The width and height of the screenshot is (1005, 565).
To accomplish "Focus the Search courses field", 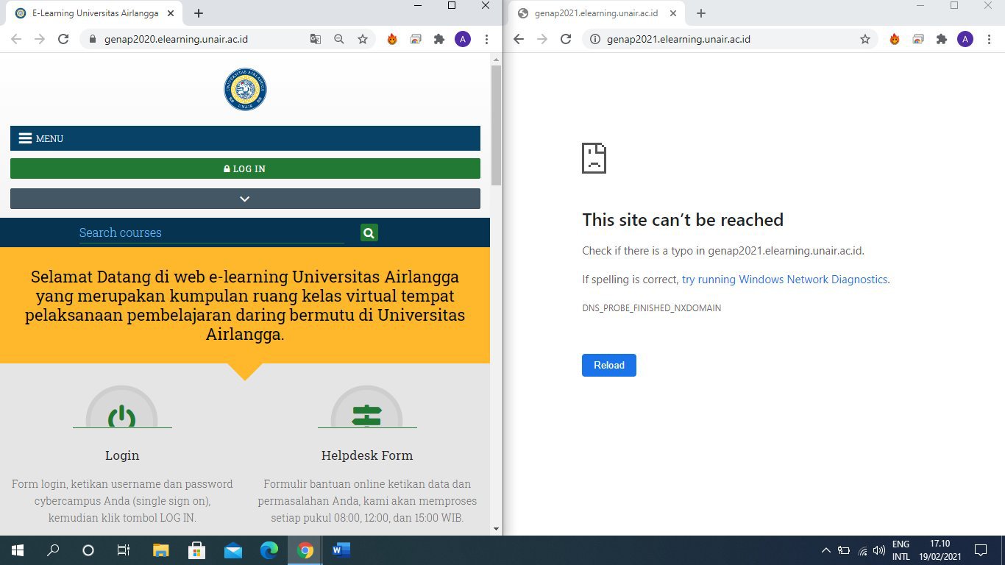I will 212,232.
